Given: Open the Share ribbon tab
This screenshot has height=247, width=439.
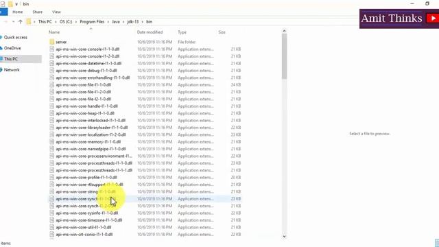Looking at the screenshot, I should pos(37,12).
